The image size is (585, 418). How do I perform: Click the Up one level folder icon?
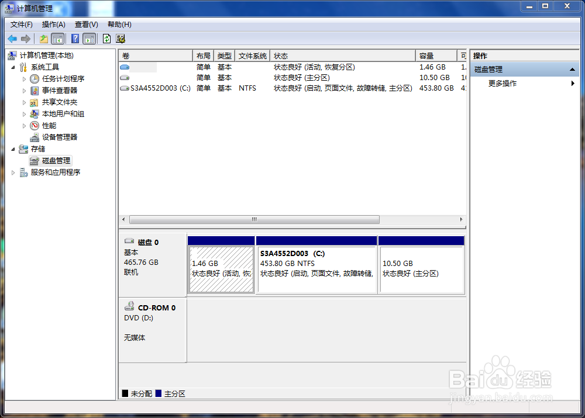point(44,39)
